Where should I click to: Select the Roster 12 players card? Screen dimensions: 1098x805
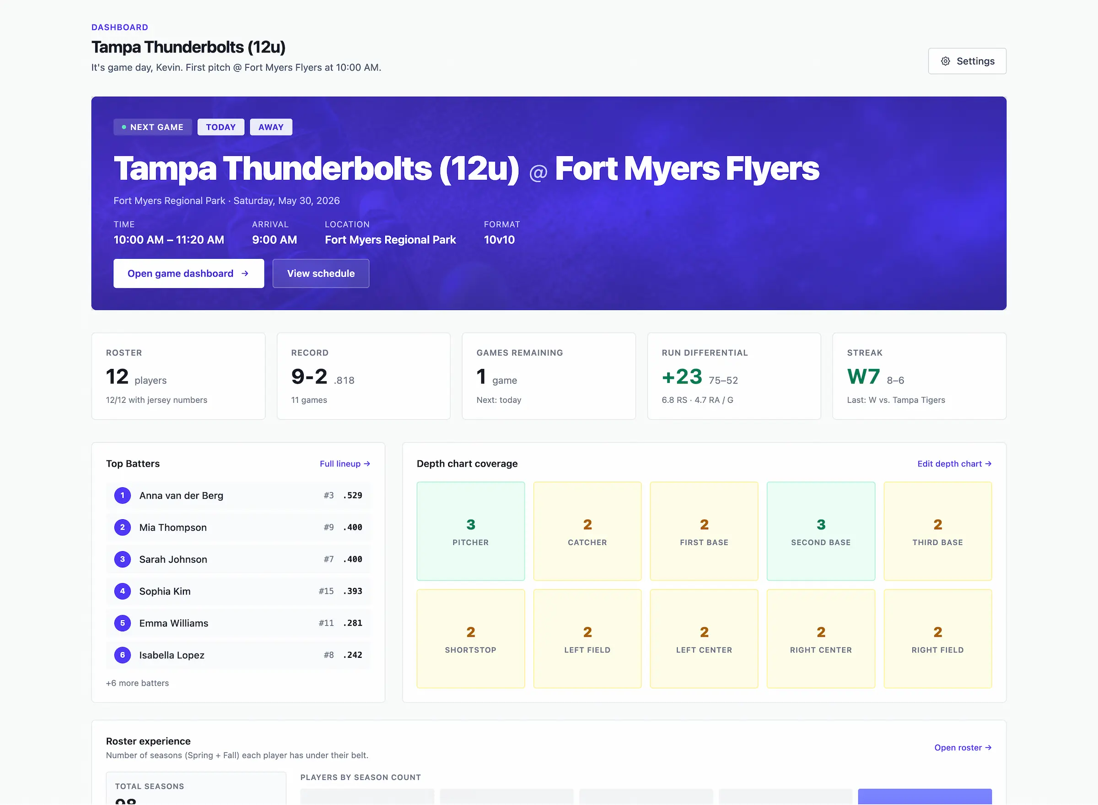[x=178, y=376]
